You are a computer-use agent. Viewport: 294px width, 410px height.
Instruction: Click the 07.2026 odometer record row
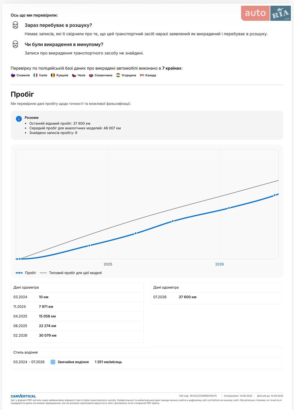point(217,297)
